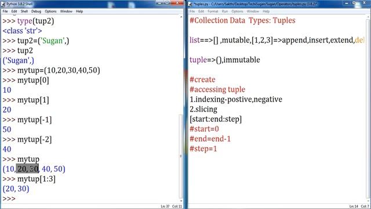Close the Python Shell window

click(x=177, y=3)
